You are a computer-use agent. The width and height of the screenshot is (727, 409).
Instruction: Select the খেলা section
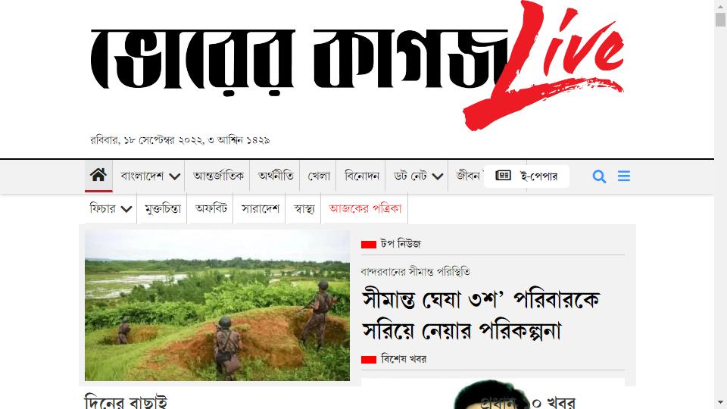pos(319,176)
